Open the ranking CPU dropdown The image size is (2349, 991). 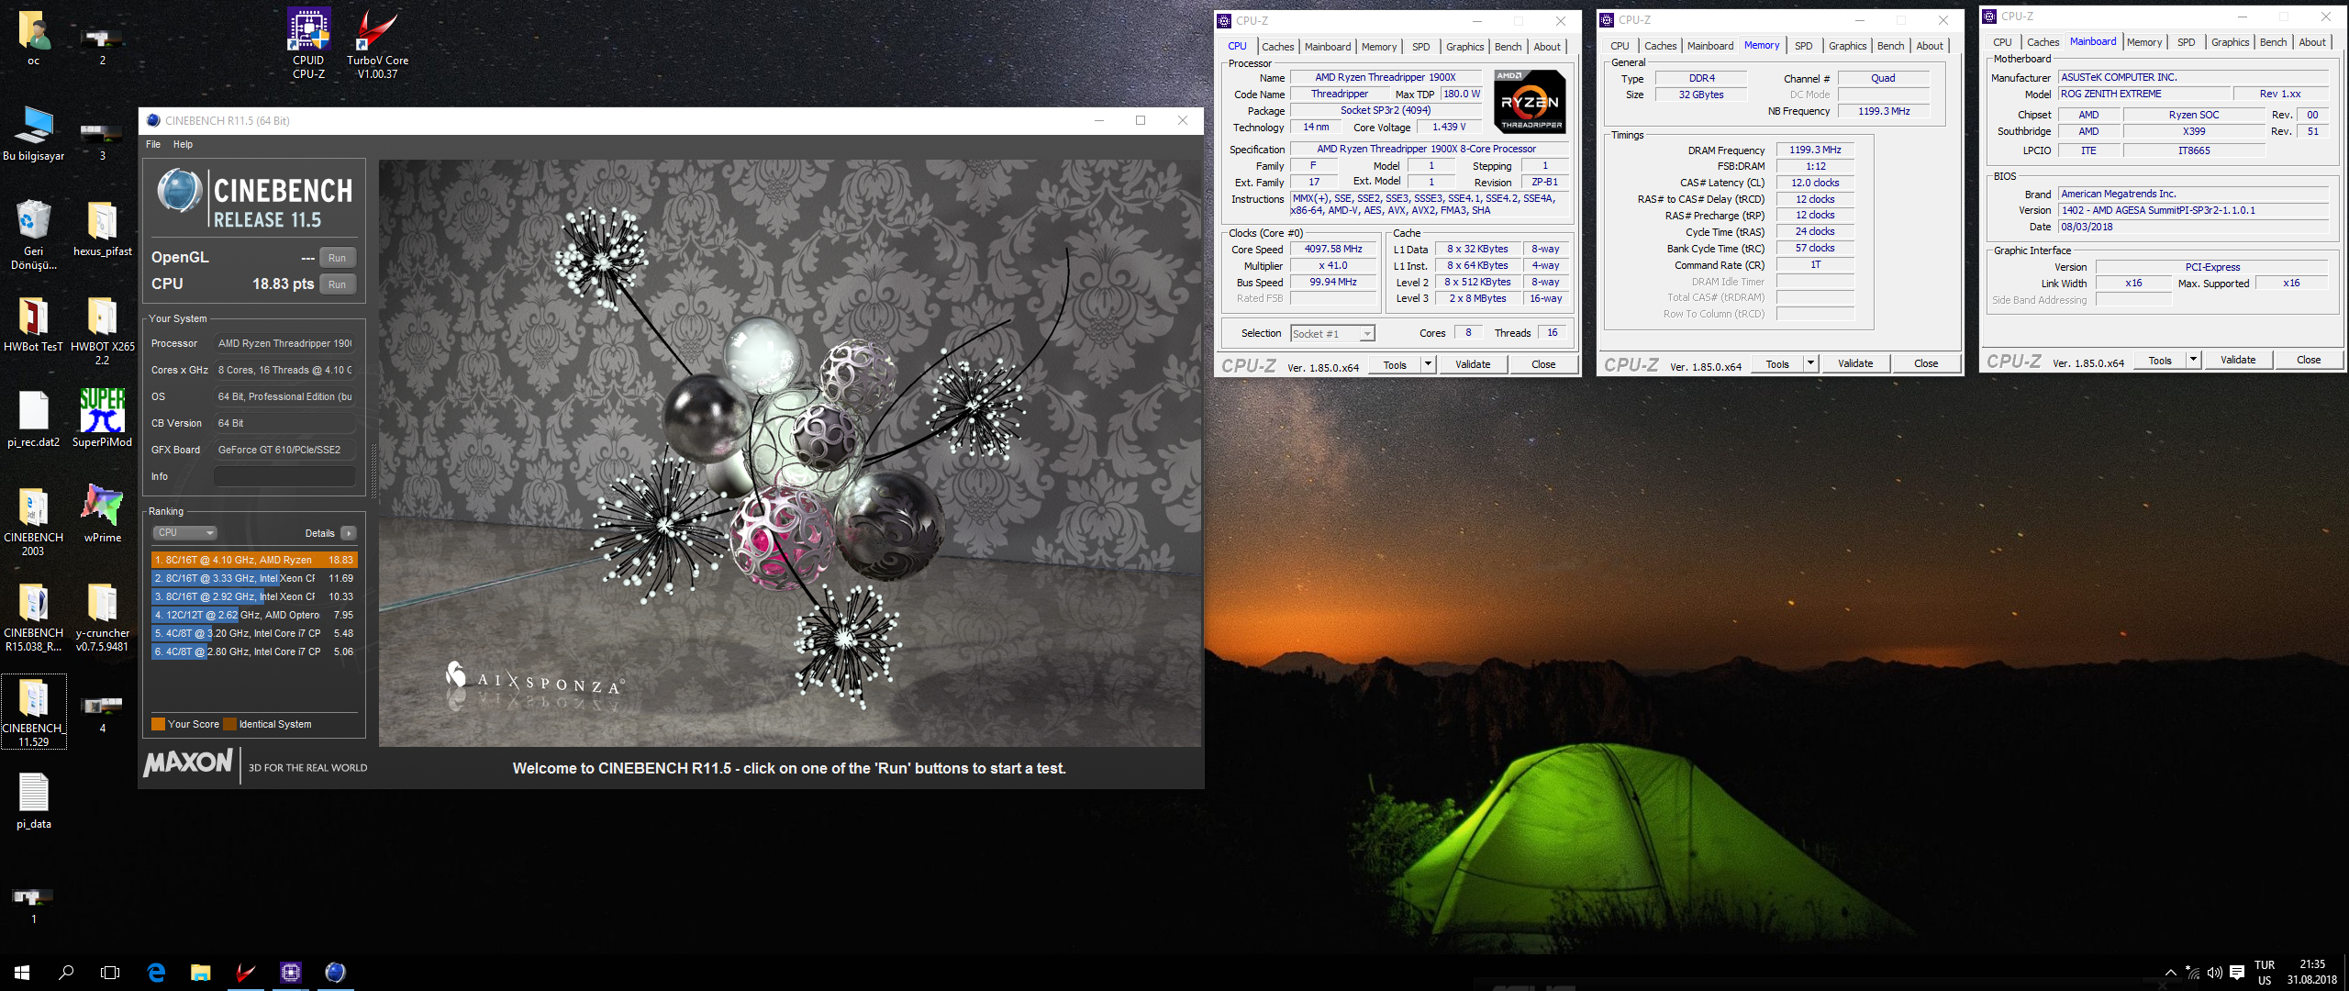(x=184, y=533)
